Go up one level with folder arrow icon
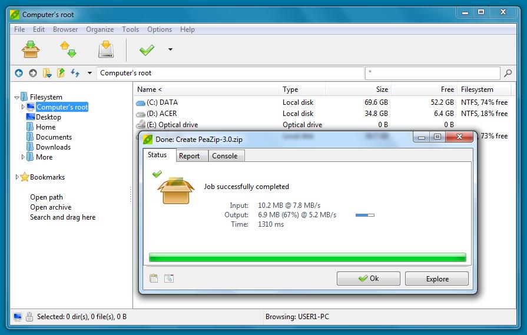The image size is (527, 335). (61, 73)
